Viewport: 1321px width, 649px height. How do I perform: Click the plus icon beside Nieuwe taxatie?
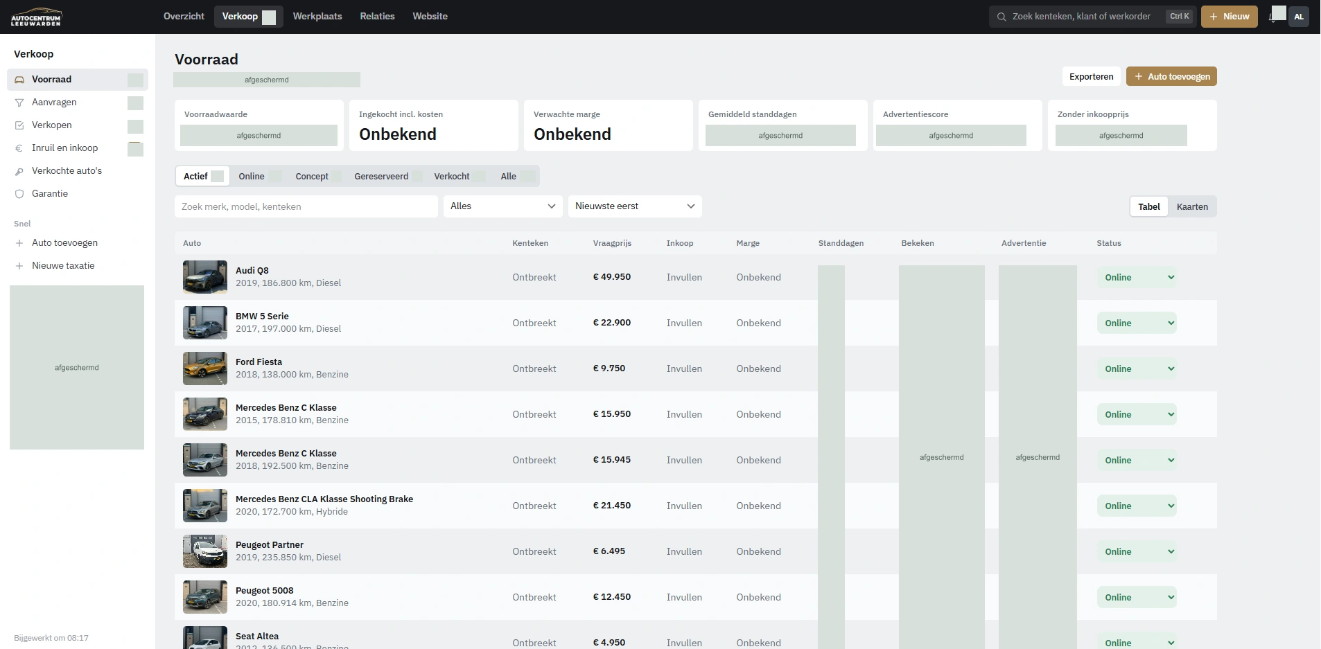coord(19,266)
